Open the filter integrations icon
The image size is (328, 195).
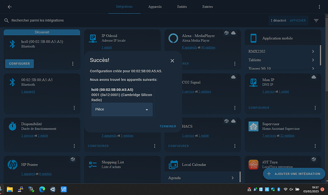point(316,20)
